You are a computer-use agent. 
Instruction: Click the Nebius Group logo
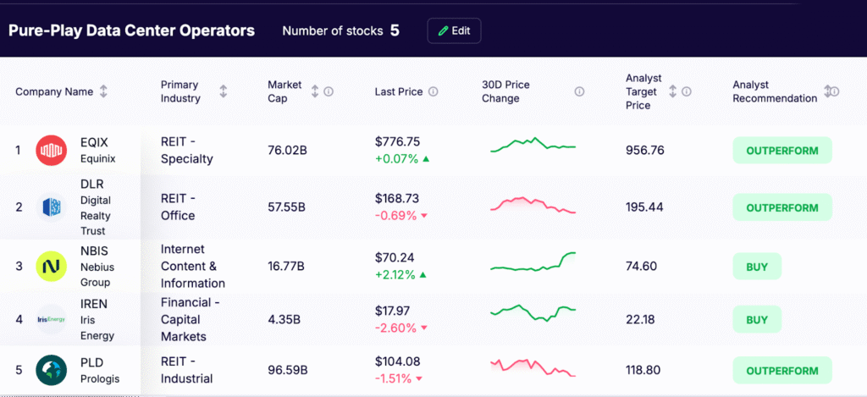coord(52,266)
